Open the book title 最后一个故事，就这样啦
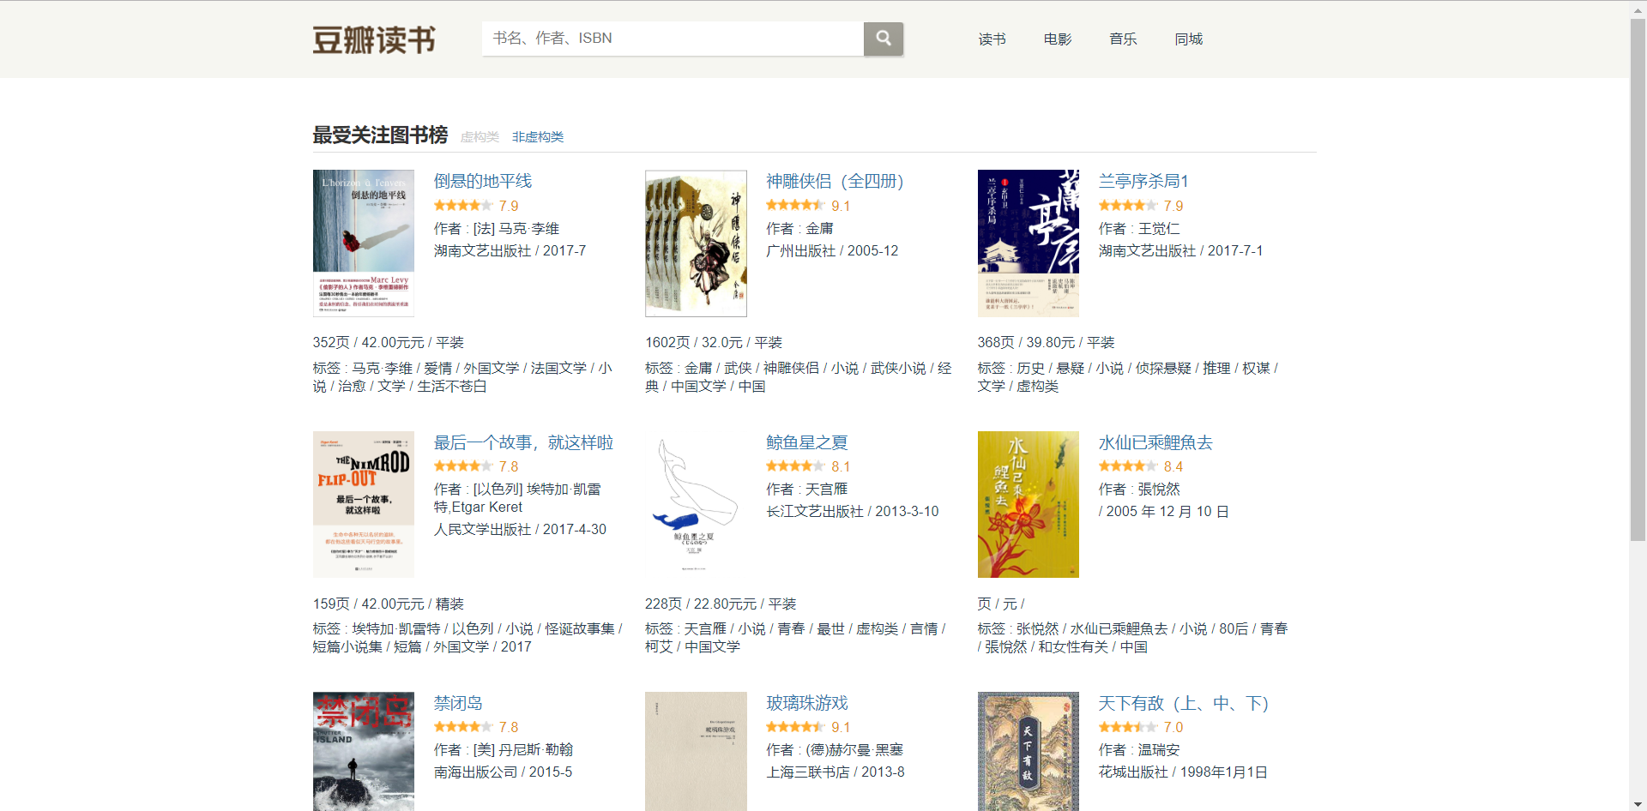Screen dimensions: 1647x811 tap(523, 442)
